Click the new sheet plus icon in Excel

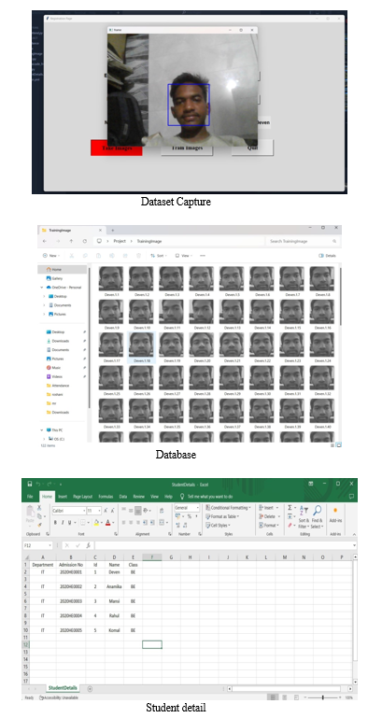coord(90,689)
